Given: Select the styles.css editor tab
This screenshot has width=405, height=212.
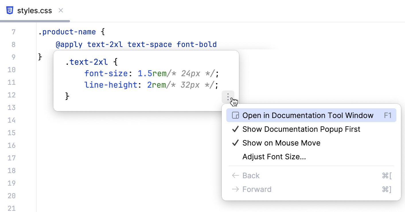Looking at the screenshot, I should click(35, 11).
